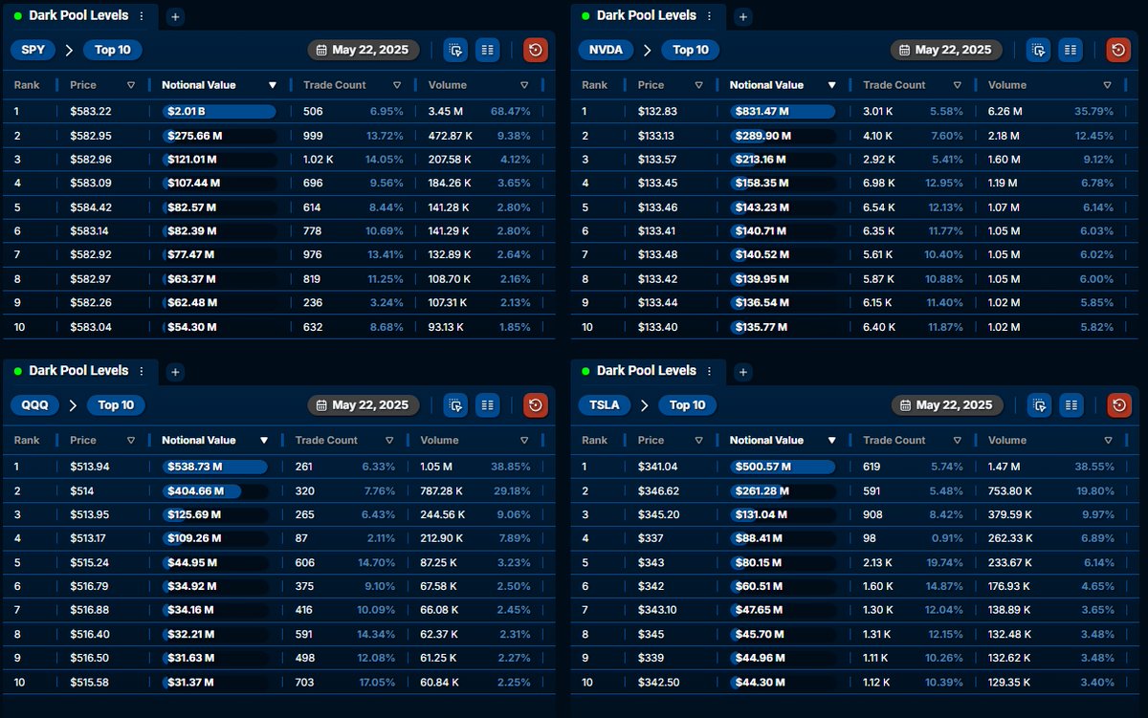Image resolution: width=1148 pixels, height=718 pixels.
Task: Open Volume sort arrow in NVDA table
Action: (1108, 85)
